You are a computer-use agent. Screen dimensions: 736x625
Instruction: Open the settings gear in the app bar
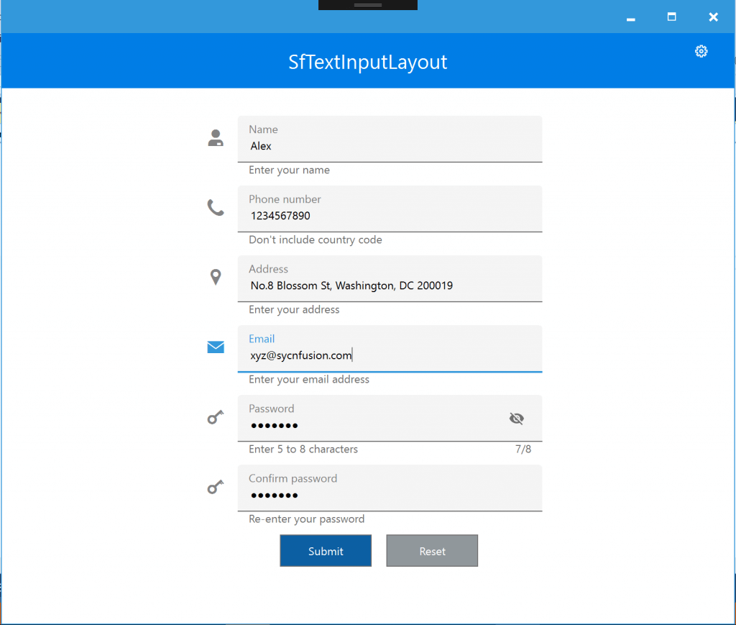(701, 51)
